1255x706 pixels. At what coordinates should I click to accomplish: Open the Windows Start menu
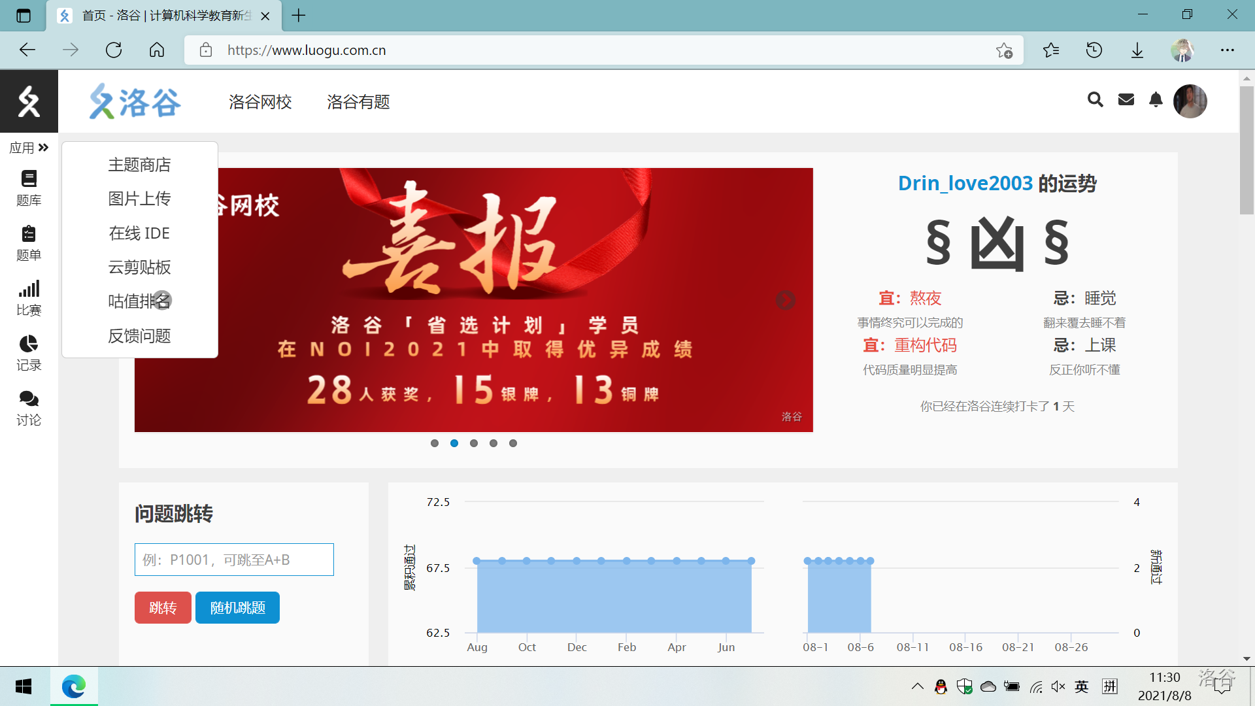pyautogui.click(x=24, y=686)
